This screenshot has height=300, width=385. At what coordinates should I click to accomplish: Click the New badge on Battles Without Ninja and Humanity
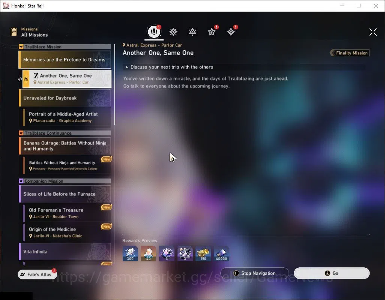(x=107, y=159)
